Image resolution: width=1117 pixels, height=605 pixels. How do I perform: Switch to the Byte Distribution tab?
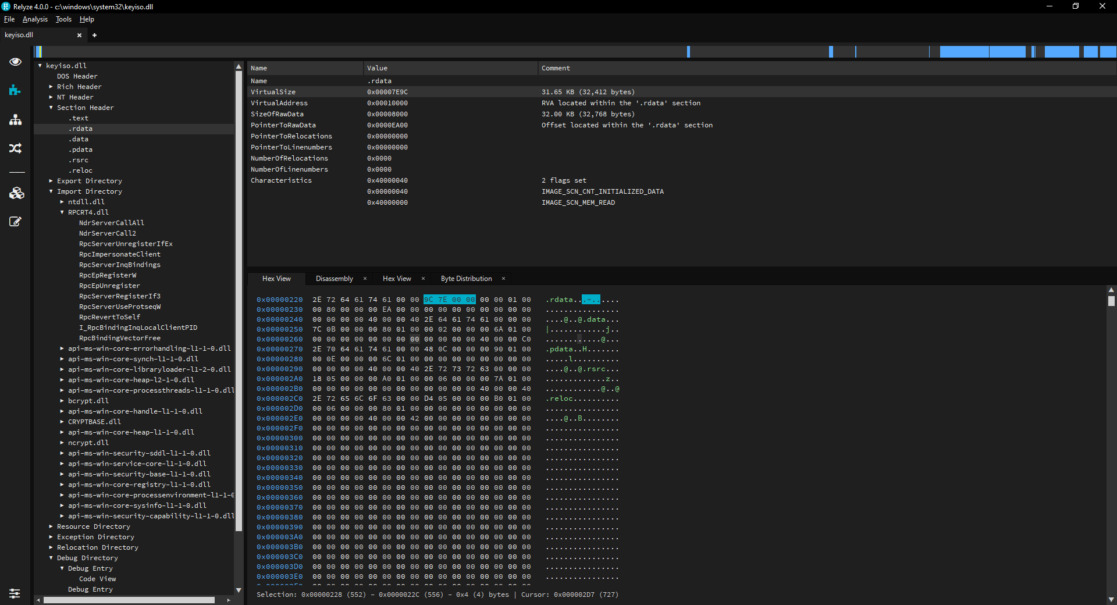click(x=466, y=279)
